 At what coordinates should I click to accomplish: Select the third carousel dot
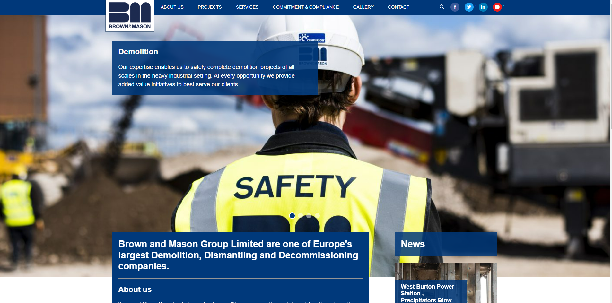coord(309,216)
